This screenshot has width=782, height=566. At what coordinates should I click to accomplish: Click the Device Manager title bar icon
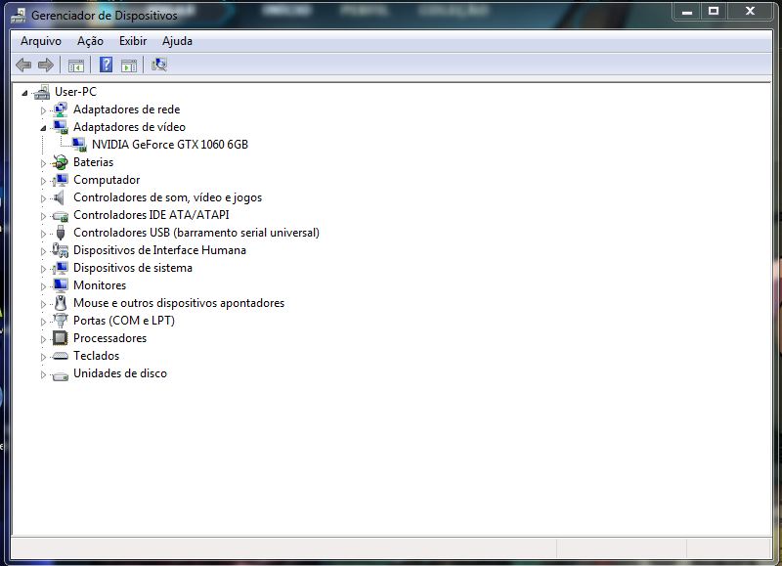[x=19, y=16]
